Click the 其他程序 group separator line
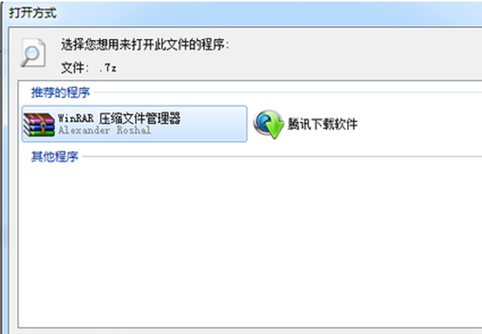This screenshot has width=482, height=334. [281, 156]
